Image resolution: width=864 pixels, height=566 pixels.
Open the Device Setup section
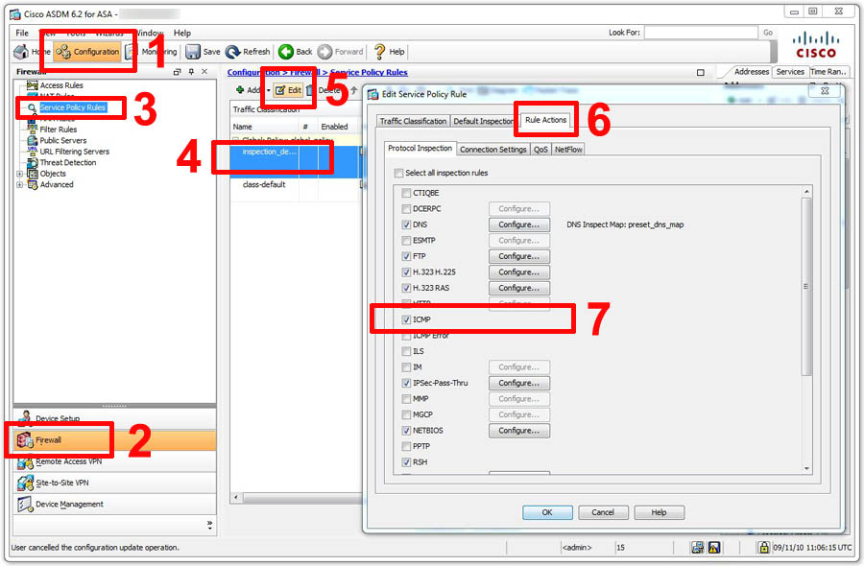[x=114, y=418]
